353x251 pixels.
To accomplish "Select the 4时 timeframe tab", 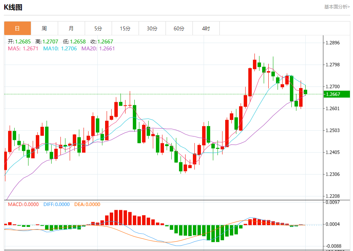I will click(206, 28).
